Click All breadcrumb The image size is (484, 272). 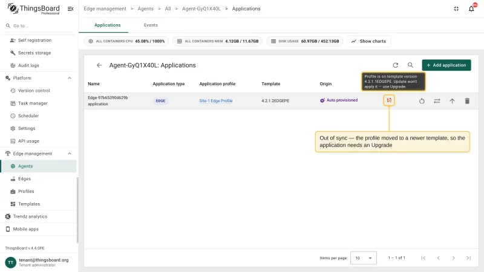(168, 8)
